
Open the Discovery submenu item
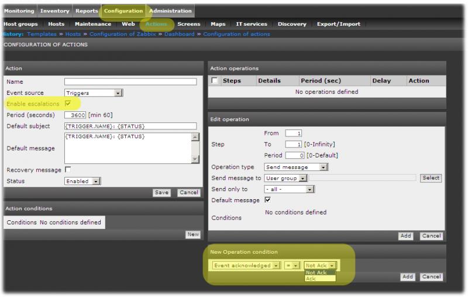(x=292, y=24)
